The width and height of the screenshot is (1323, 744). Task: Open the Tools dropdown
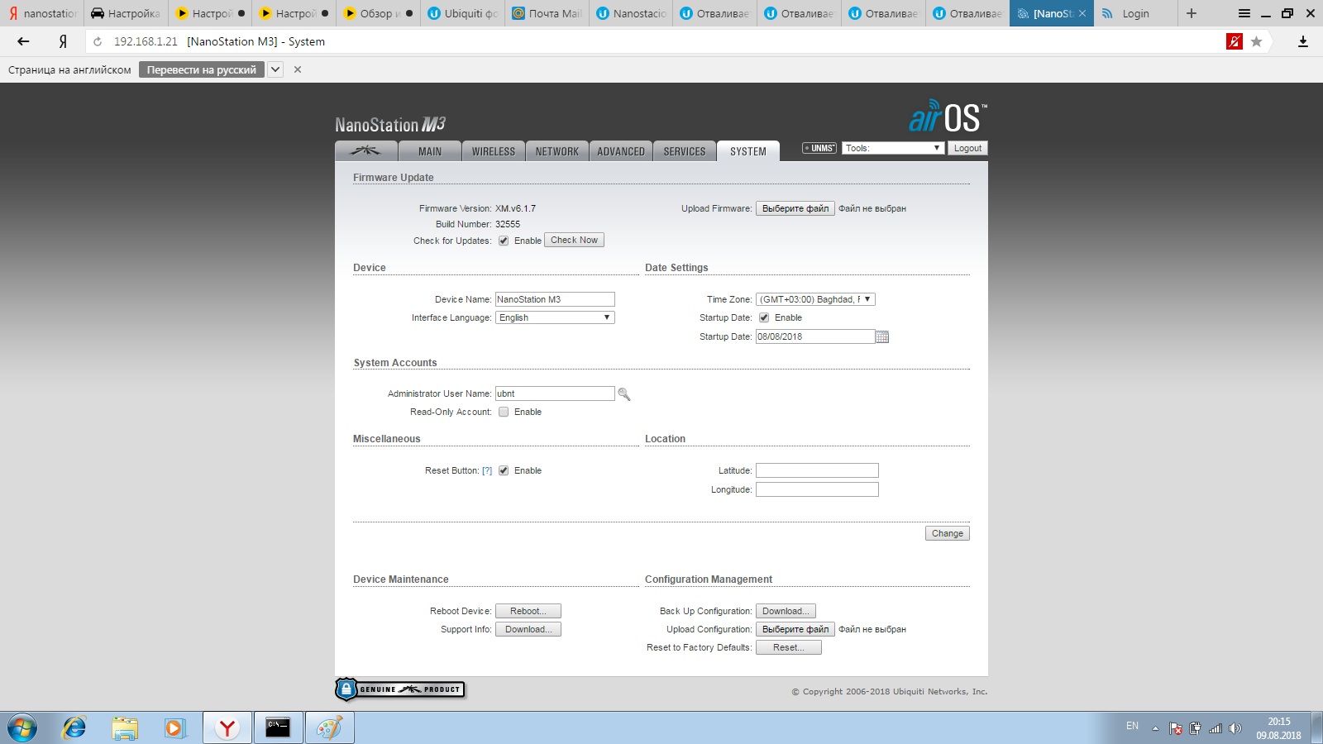pos(893,148)
